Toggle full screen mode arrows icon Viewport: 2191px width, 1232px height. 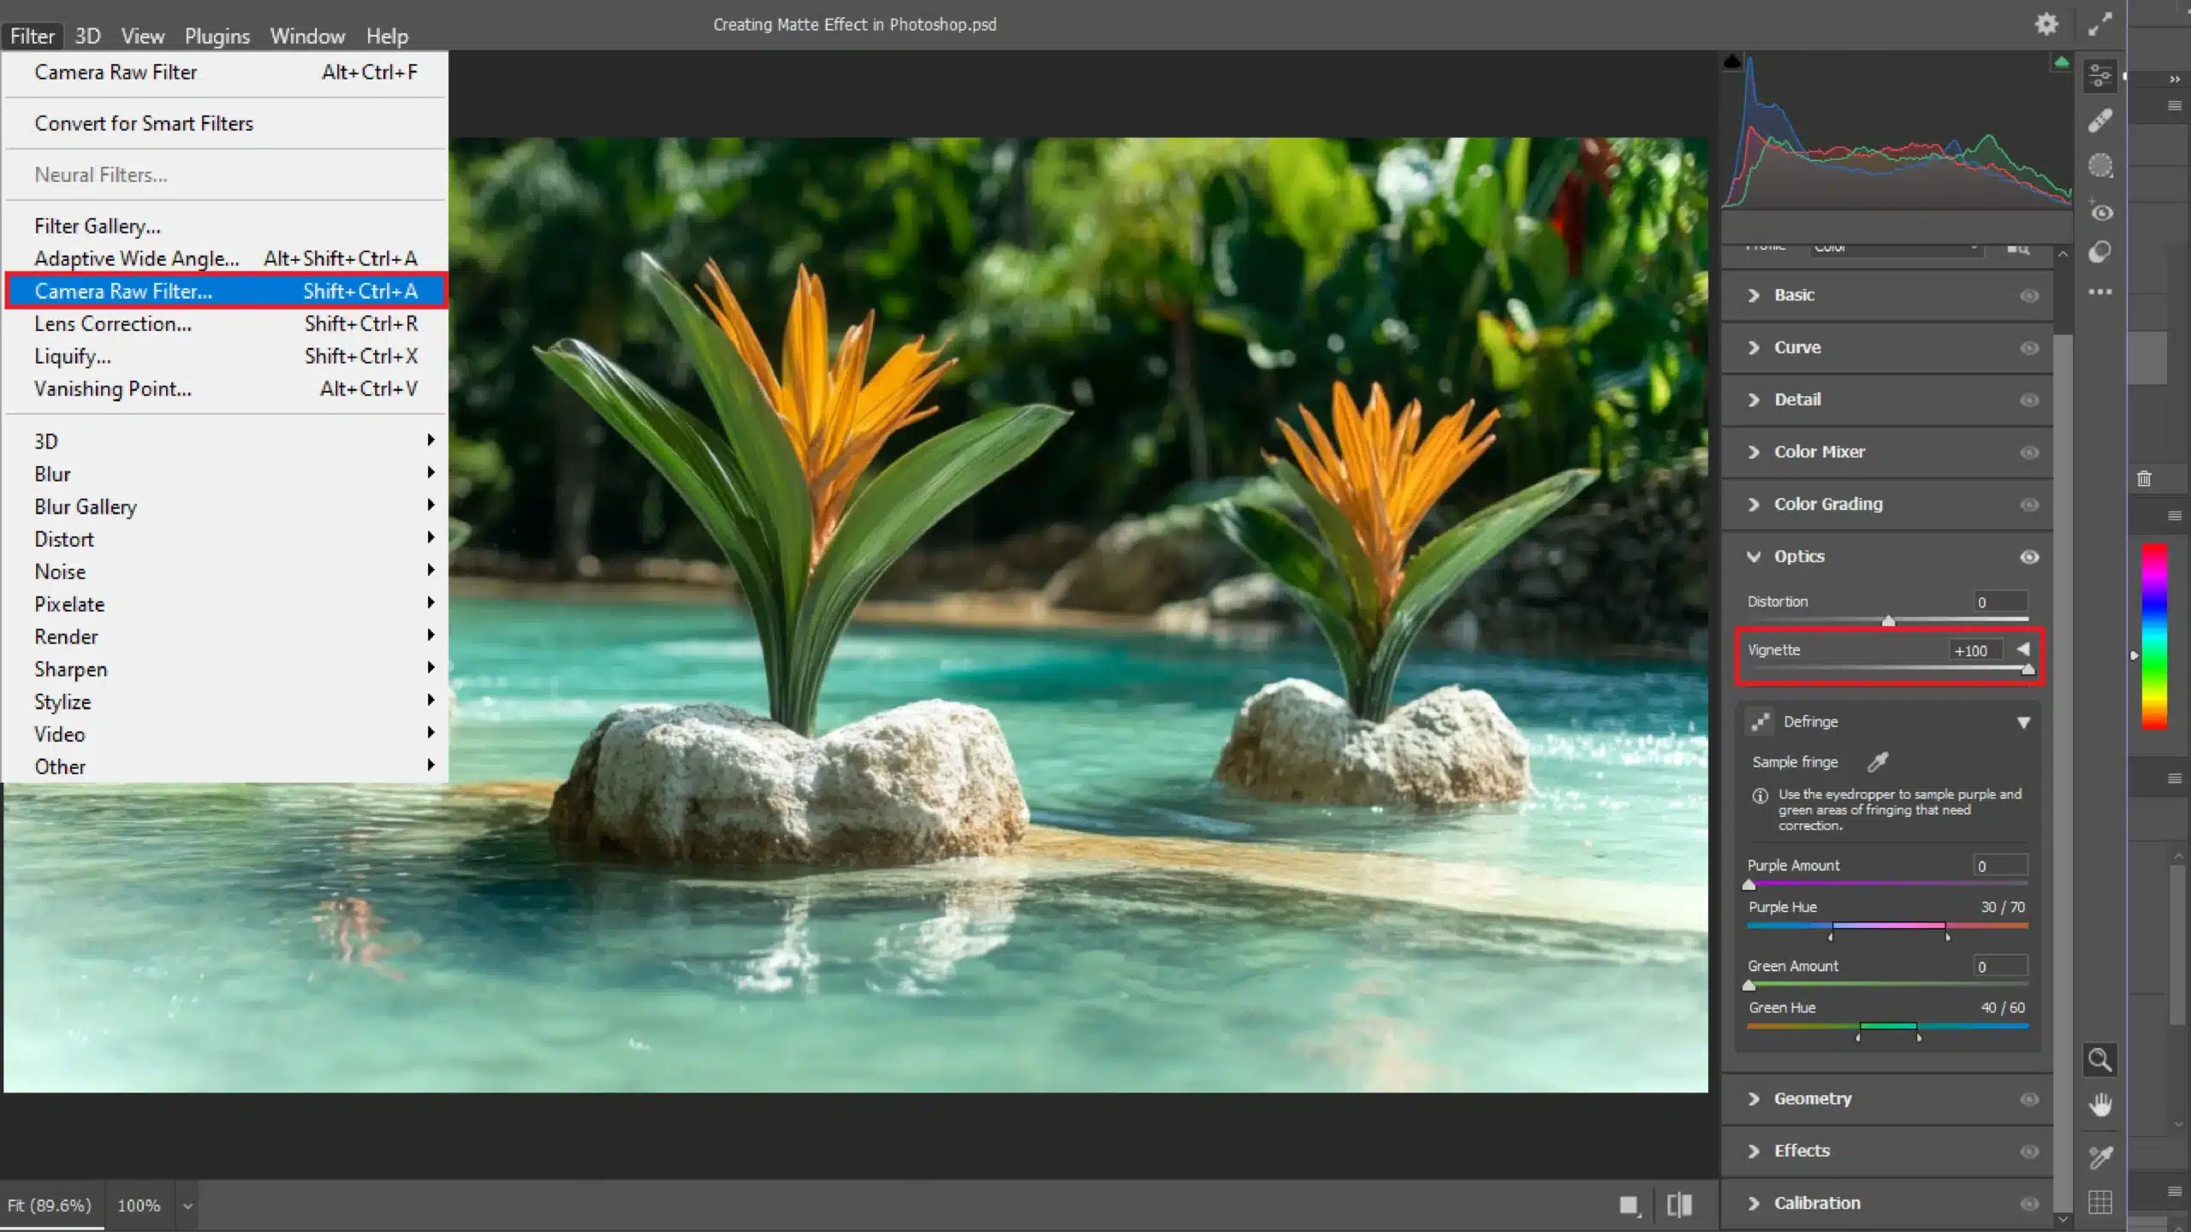(x=2099, y=24)
